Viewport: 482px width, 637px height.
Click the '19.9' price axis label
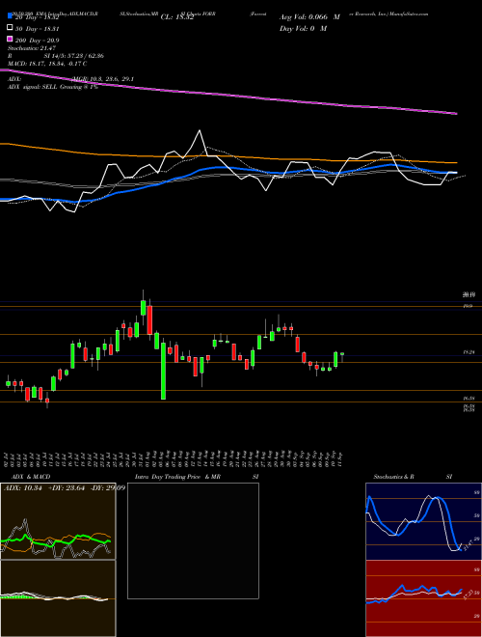point(468,306)
